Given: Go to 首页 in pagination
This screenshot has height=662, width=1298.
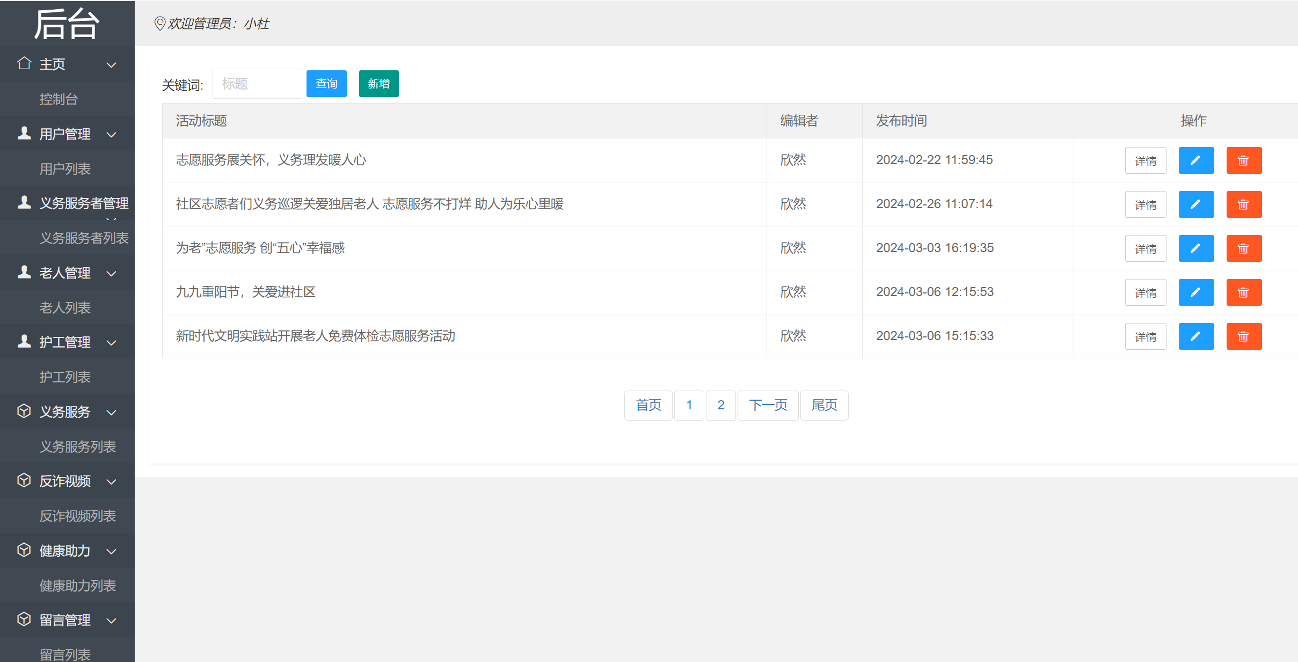Looking at the screenshot, I should click(x=648, y=405).
